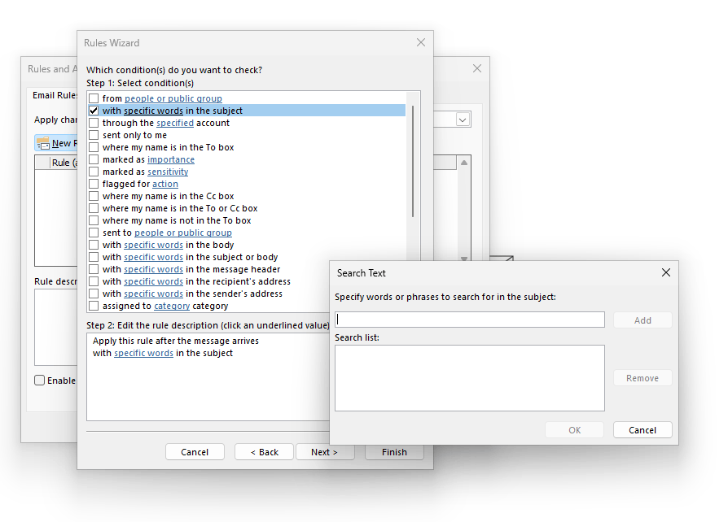Open 'specific words' link in the body row
This screenshot has width=728, height=522.
(153, 245)
